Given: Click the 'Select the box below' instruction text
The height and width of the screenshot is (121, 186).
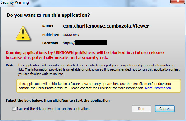Looking at the screenshot, I should 57,101.
